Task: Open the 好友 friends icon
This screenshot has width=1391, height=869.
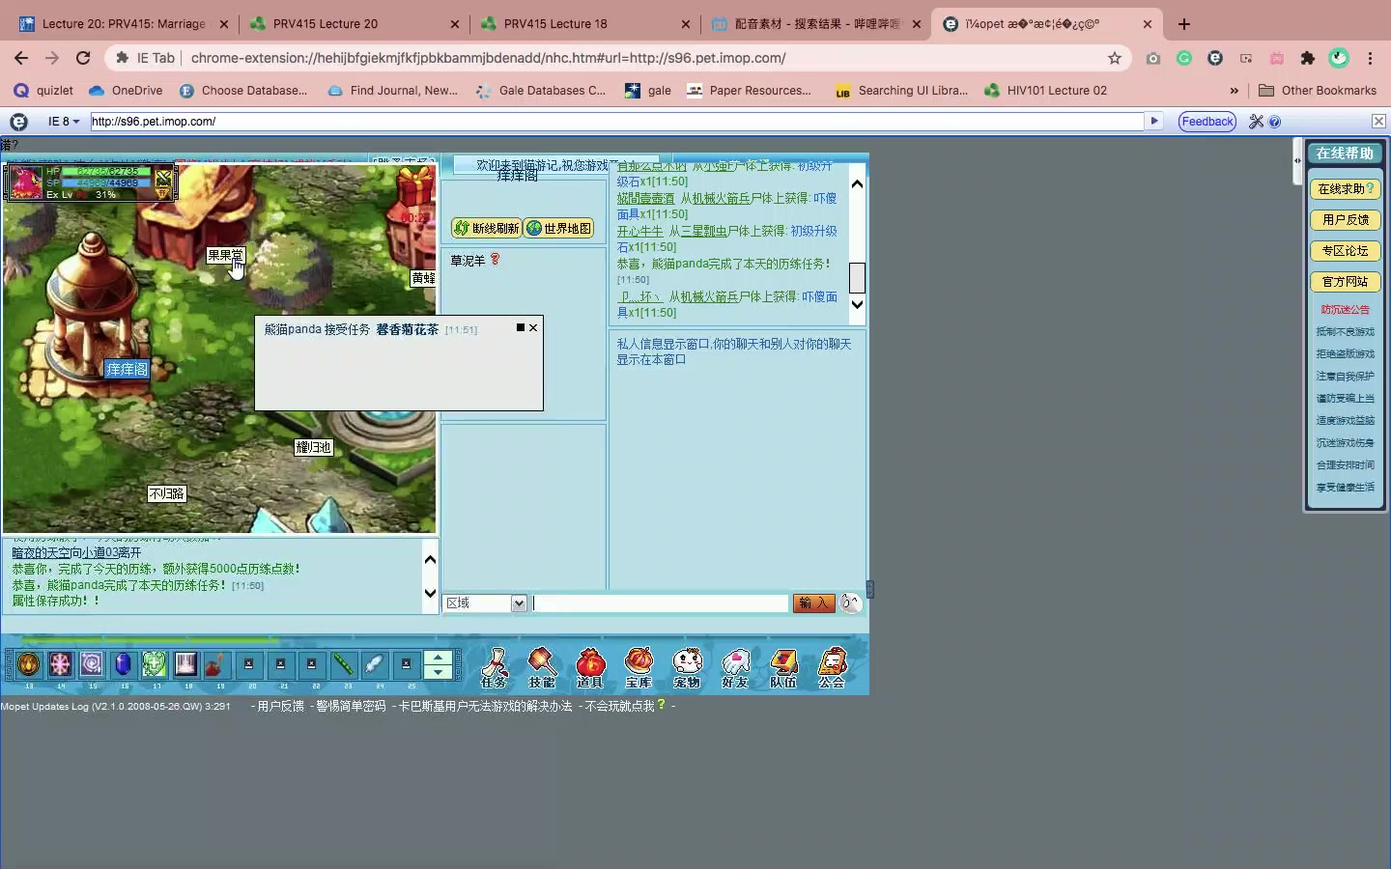Action: click(735, 666)
